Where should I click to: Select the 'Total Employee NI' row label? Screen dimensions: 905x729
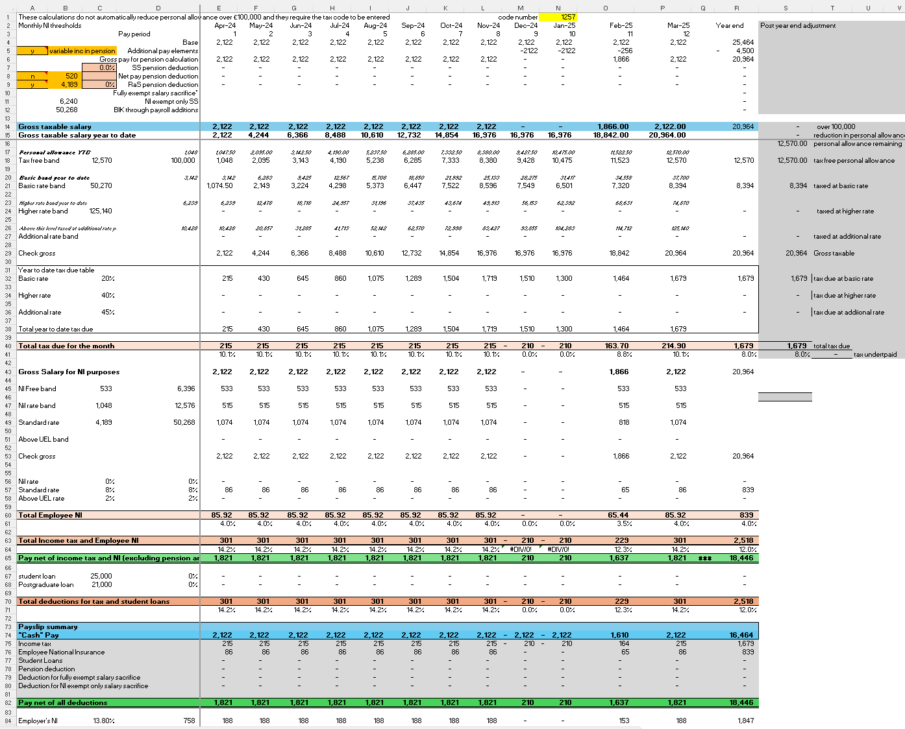[x=50, y=515]
